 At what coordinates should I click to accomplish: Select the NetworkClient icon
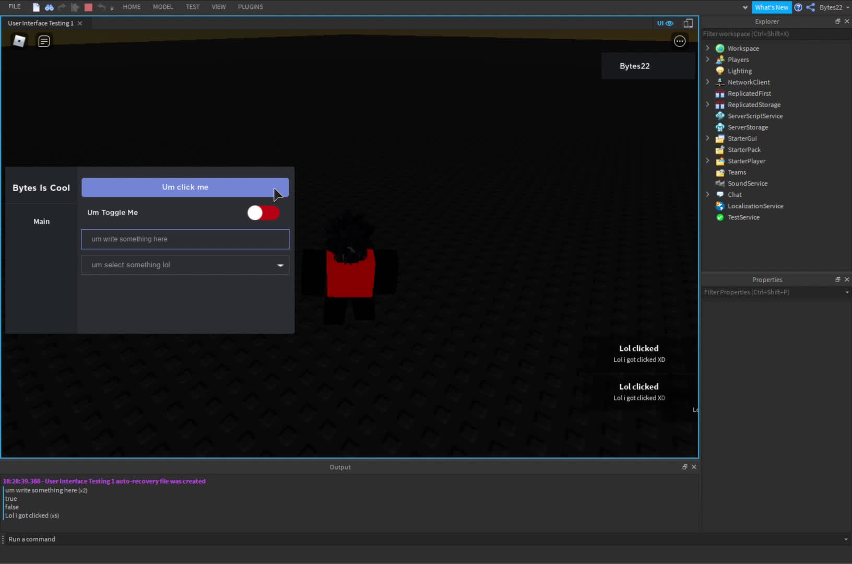(720, 82)
